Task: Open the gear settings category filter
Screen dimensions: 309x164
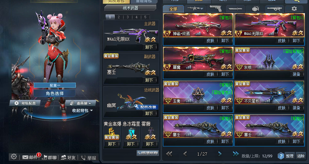Action: point(294,9)
